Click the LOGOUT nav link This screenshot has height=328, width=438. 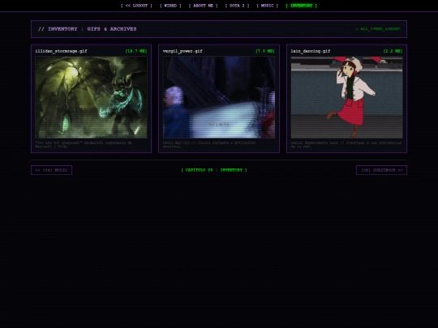[136, 6]
